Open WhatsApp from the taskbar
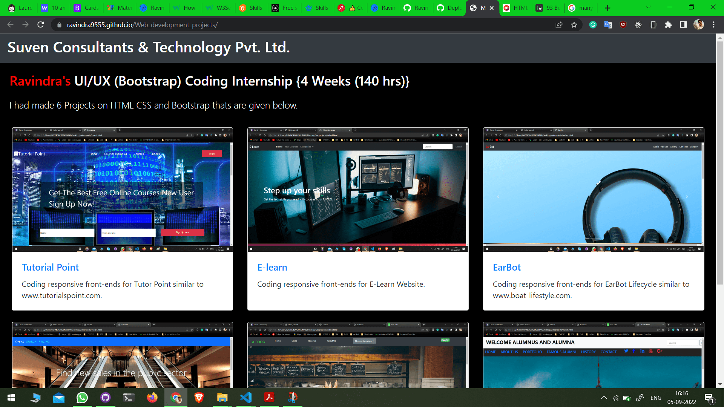The image size is (724, 407). (82, 398)
